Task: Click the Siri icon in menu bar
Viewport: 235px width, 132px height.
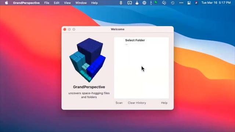Action: [x=196, y=3]
